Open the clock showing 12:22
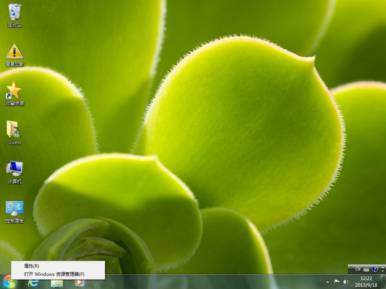 point(366,282)
